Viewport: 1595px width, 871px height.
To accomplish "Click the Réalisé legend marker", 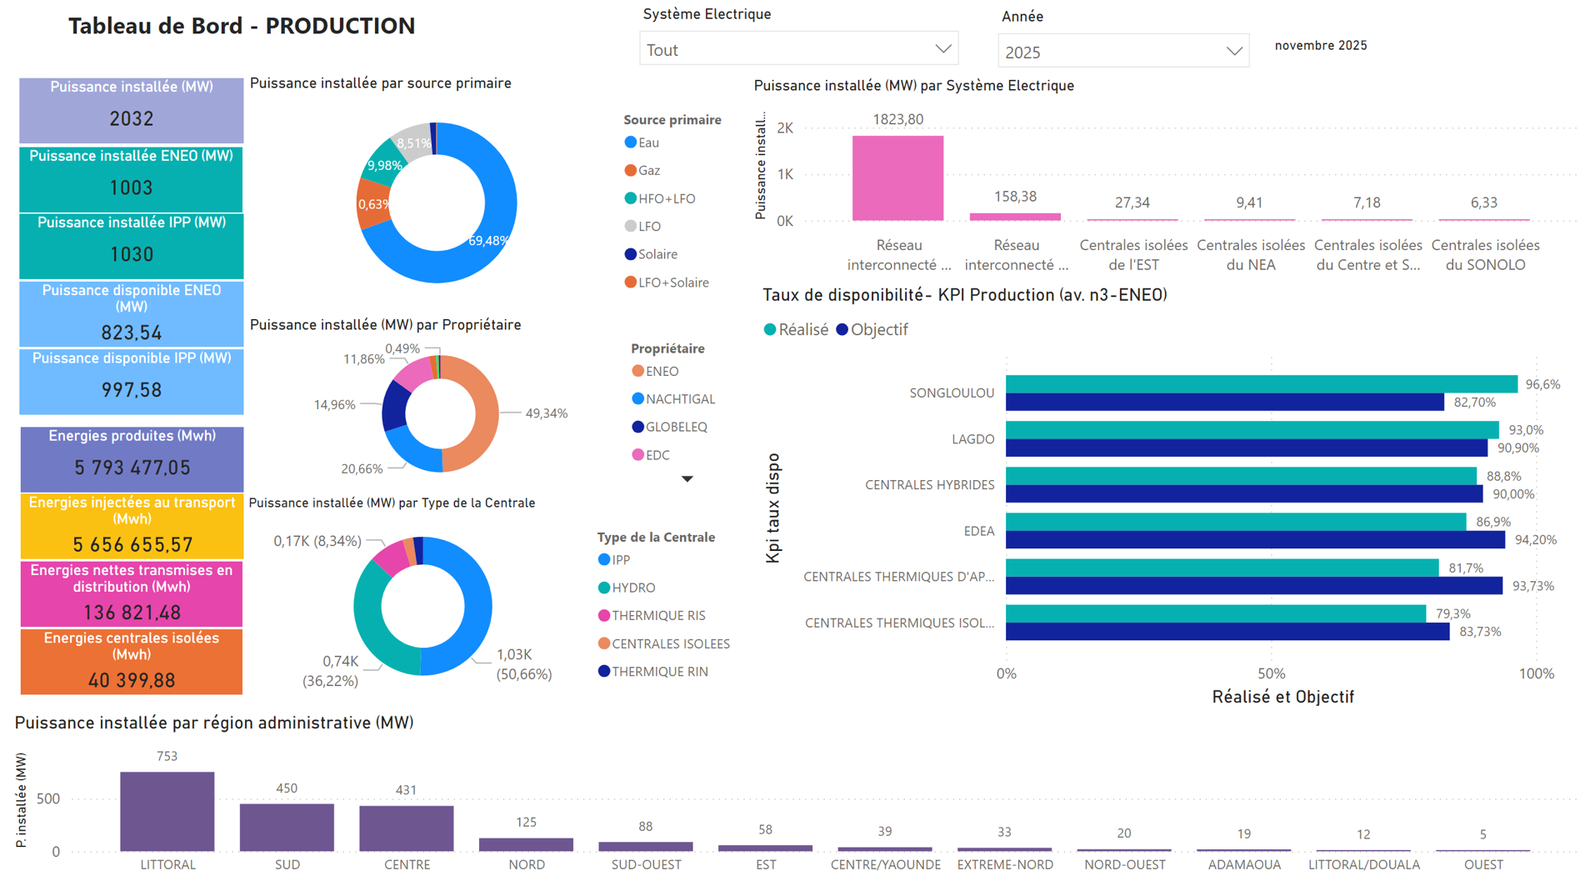I will point(770,330).
